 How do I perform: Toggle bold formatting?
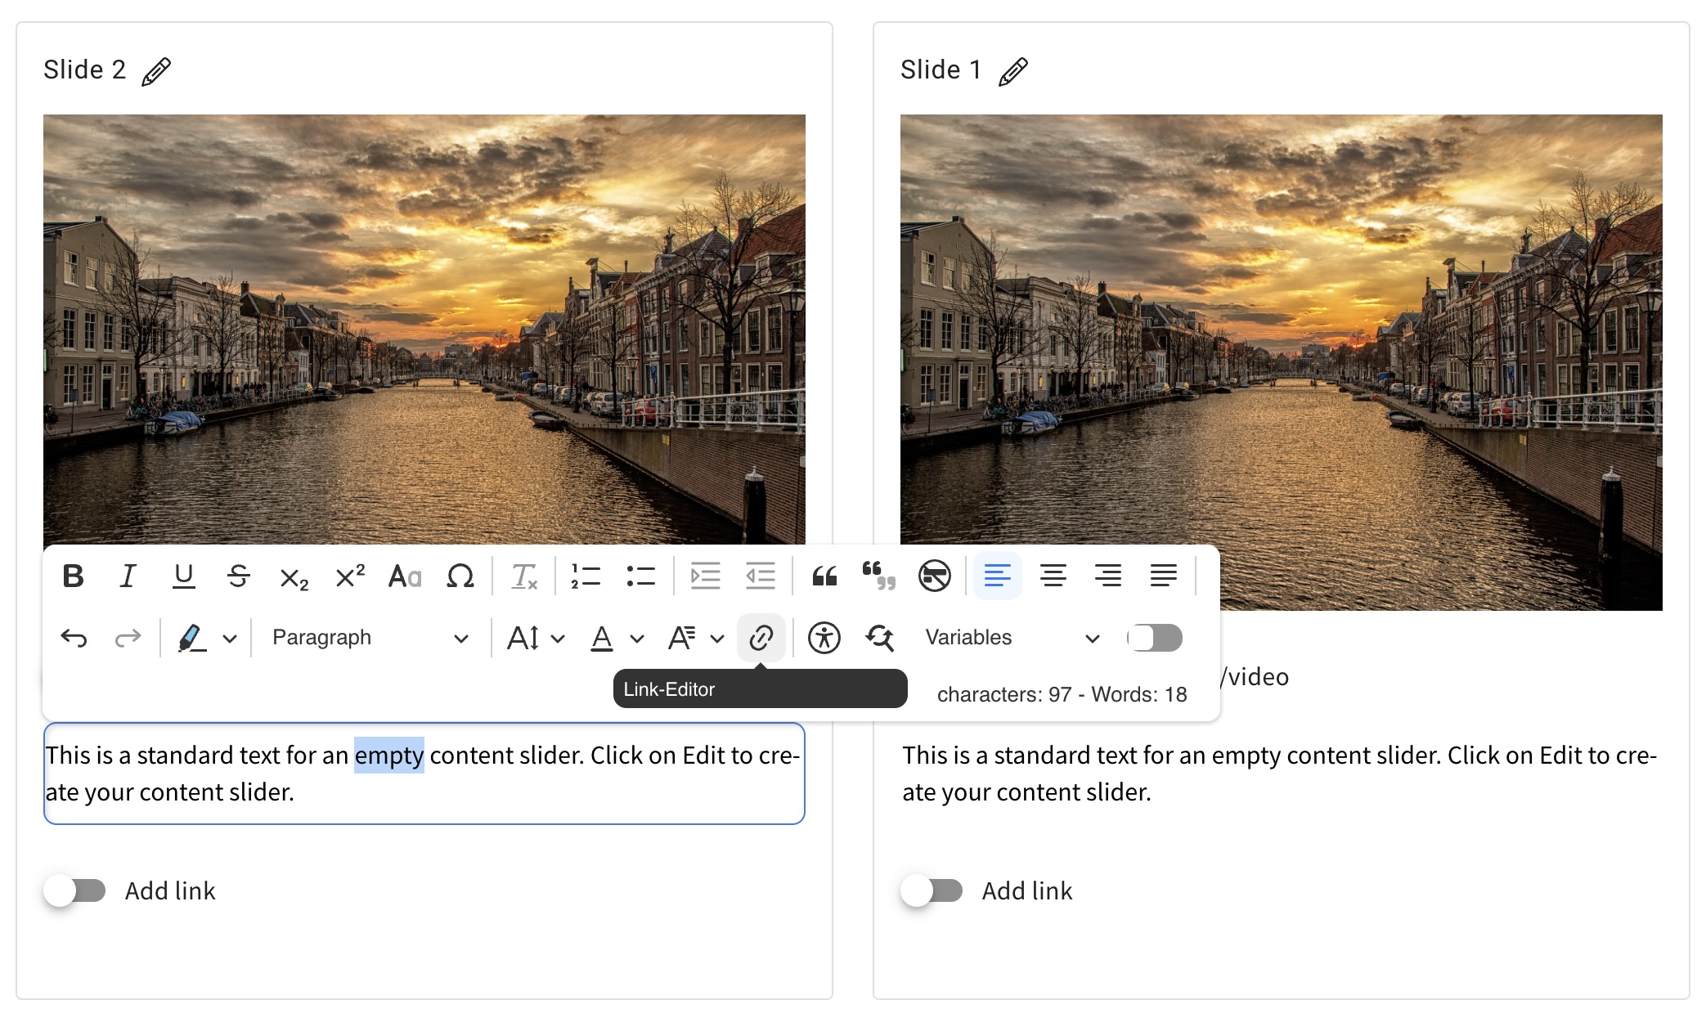click(x=73, y=576)
